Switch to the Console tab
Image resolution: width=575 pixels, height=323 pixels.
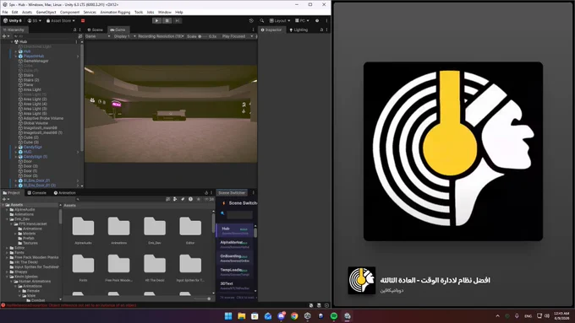(x=37, y=193)
